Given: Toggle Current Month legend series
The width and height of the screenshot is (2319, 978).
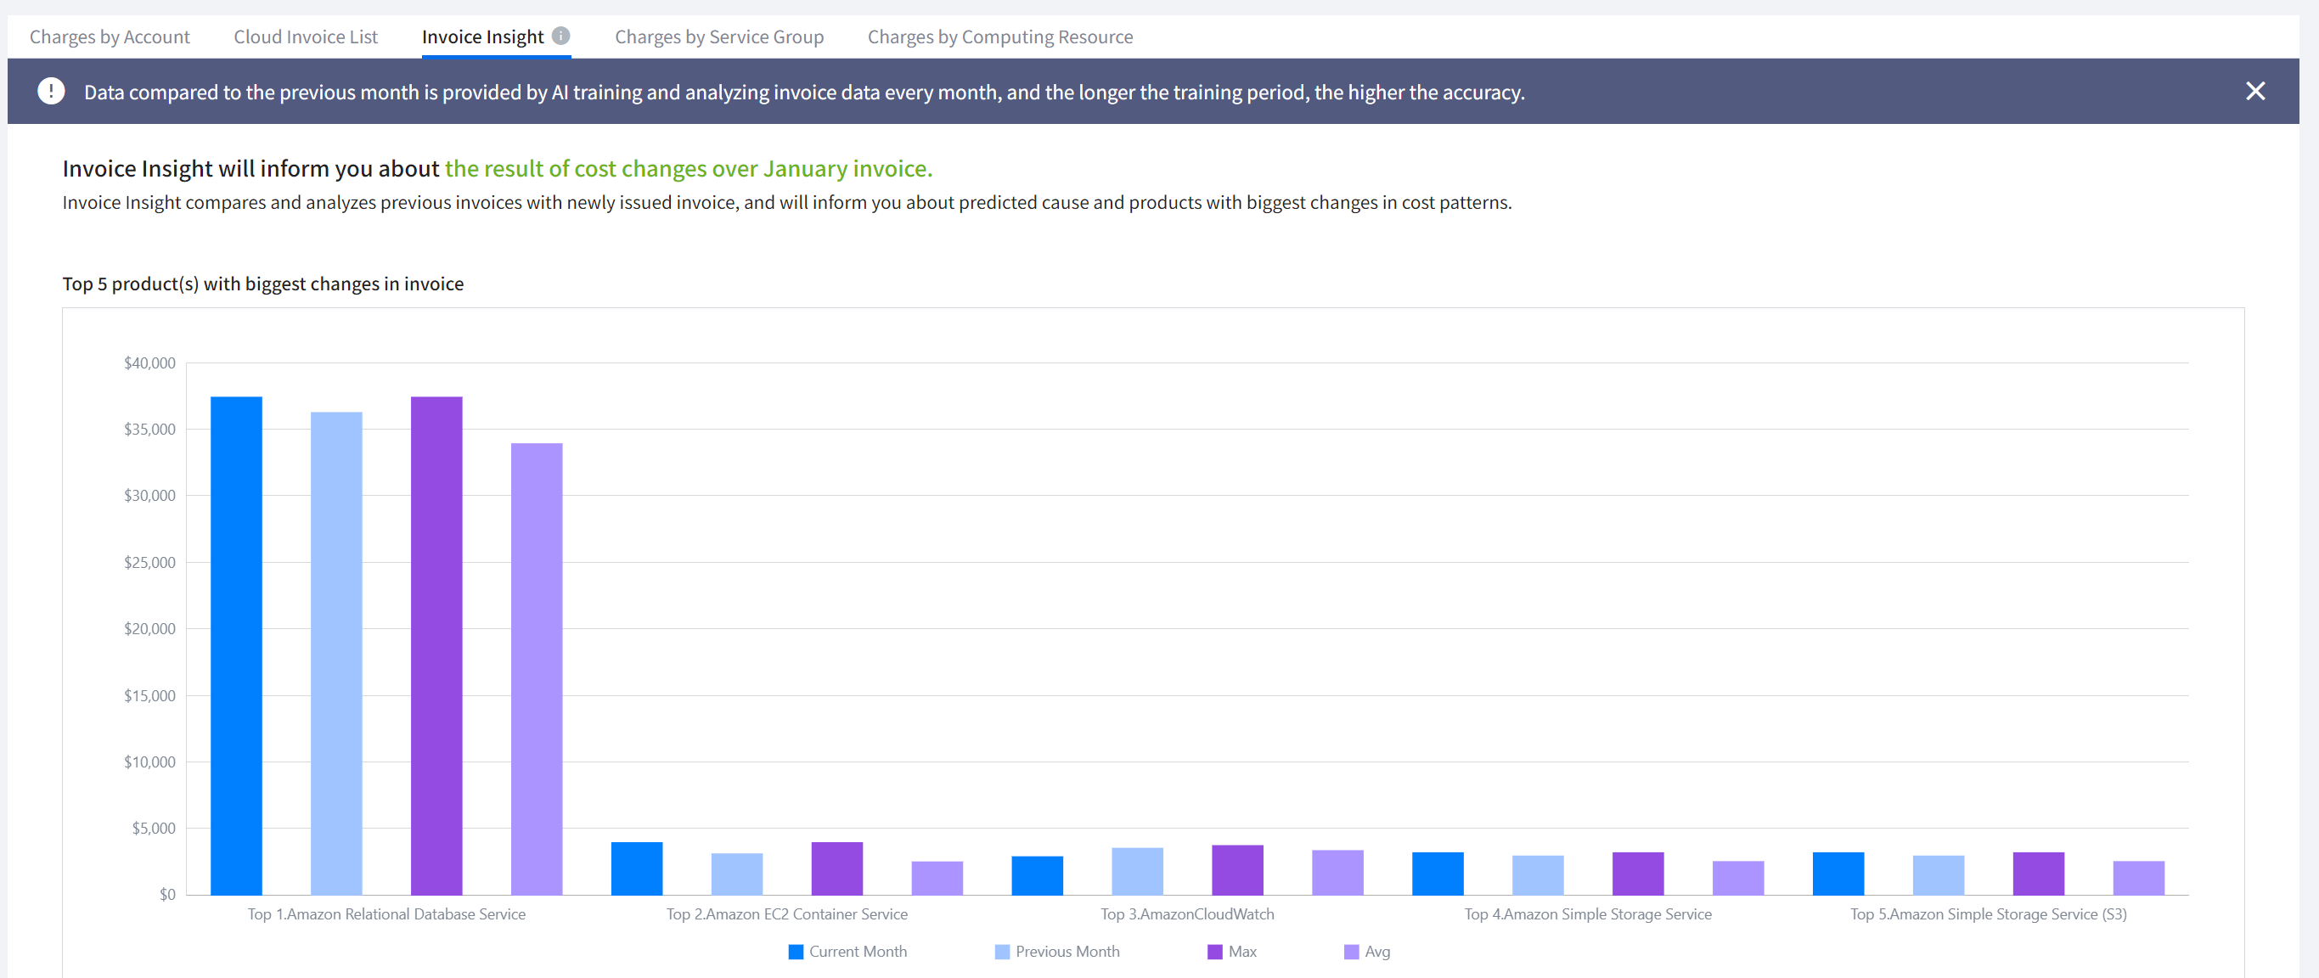Looking at the screenshot, I should tap(857, 951).
